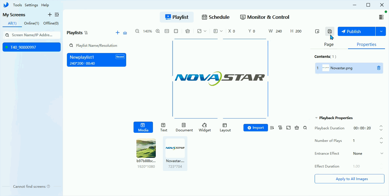
Task: Delete Novastar.png from contents list
Action: pos(379,68)
